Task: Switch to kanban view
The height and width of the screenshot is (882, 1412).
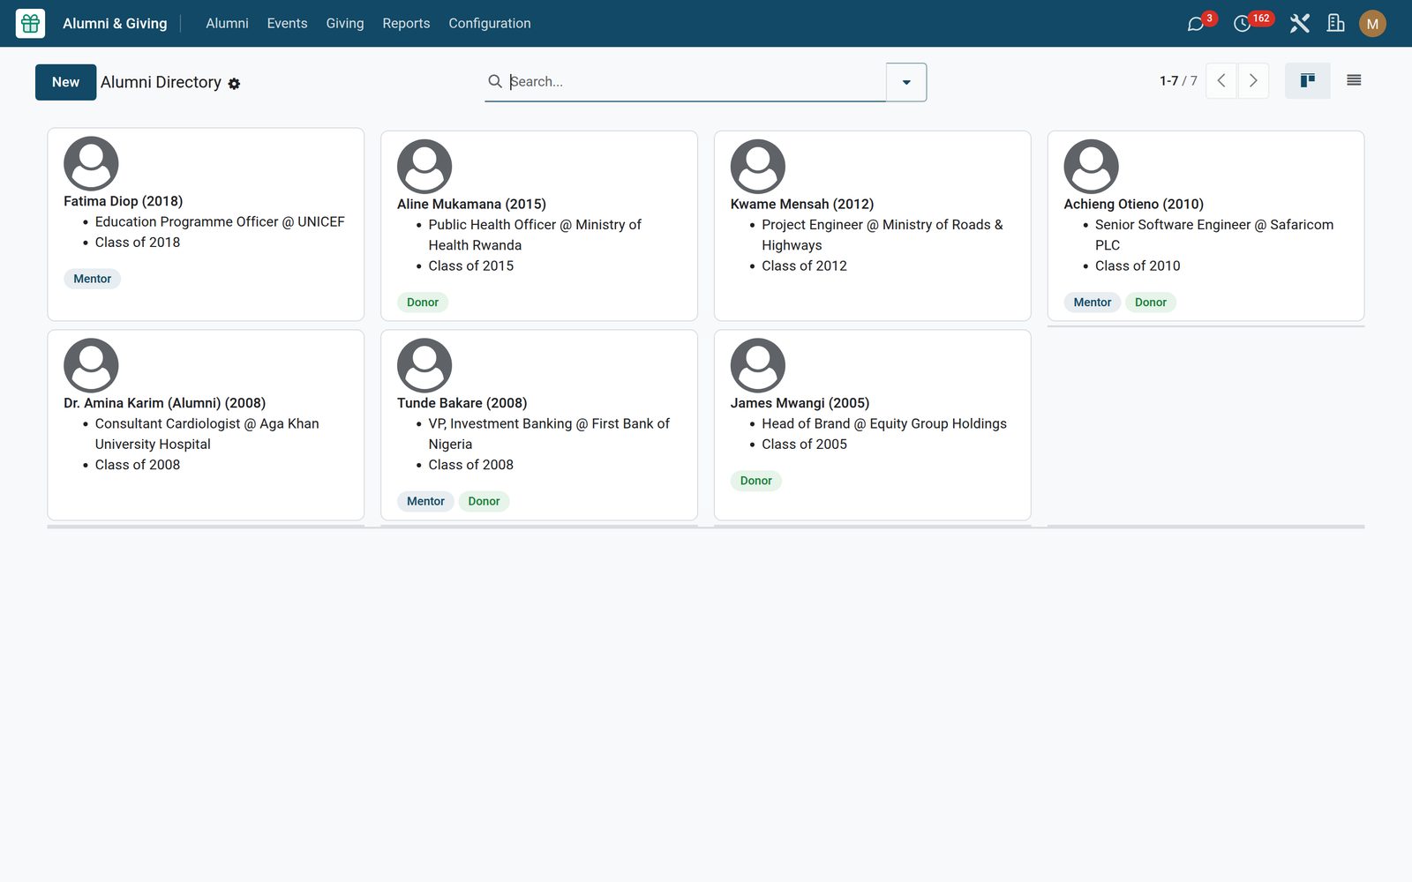Action: (x=1307, y=81)
